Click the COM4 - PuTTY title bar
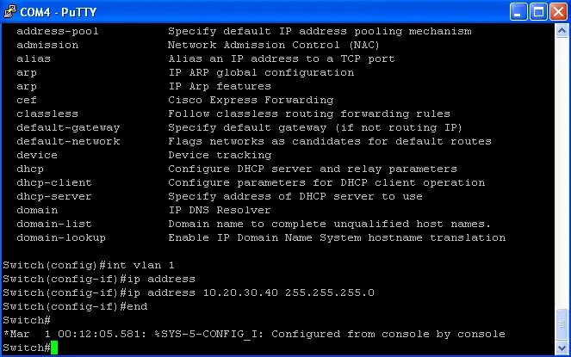571x357 pixels. pyautogui.click(x=255, y=12)
